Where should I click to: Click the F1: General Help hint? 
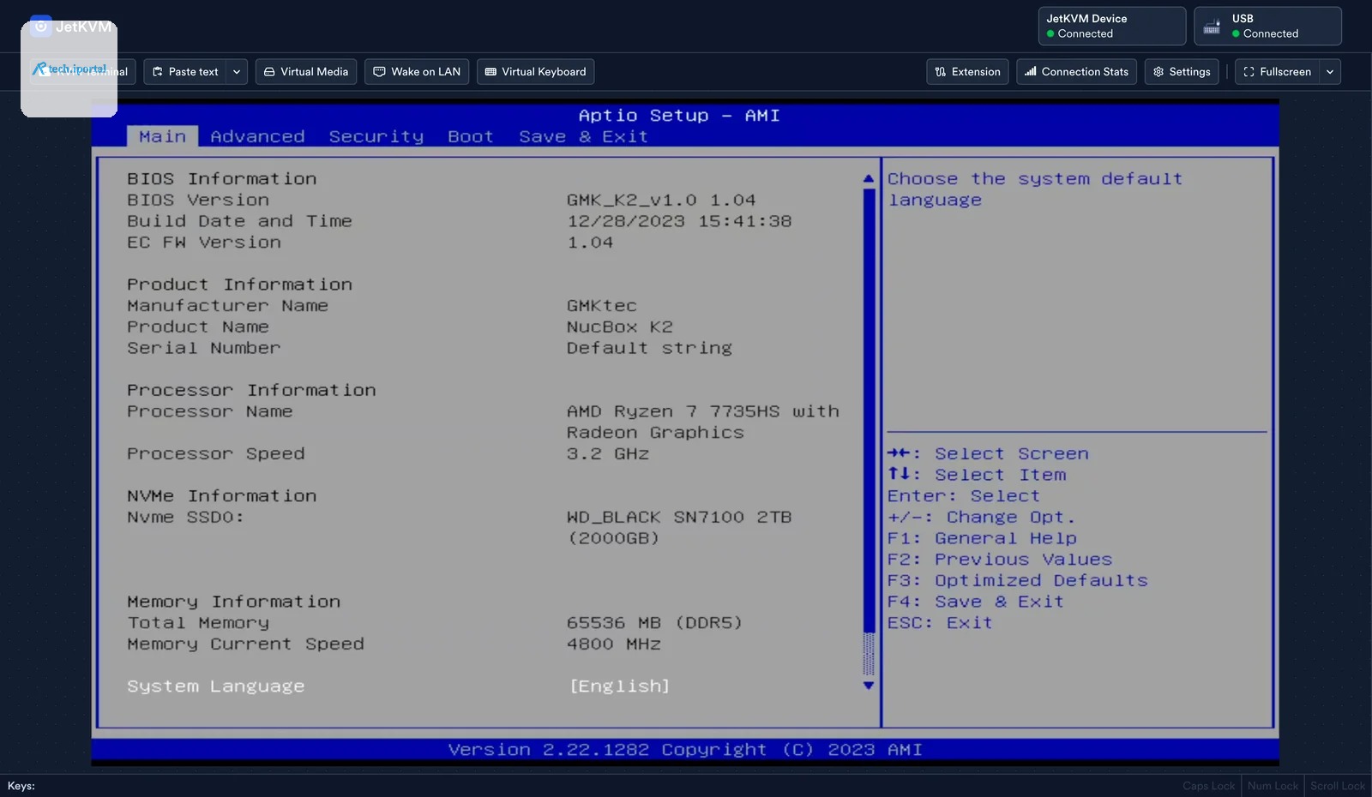(x=982, y=539)
